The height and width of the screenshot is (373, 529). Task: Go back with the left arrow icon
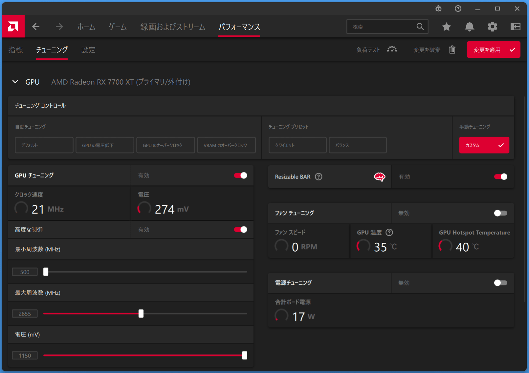point(36,27)
